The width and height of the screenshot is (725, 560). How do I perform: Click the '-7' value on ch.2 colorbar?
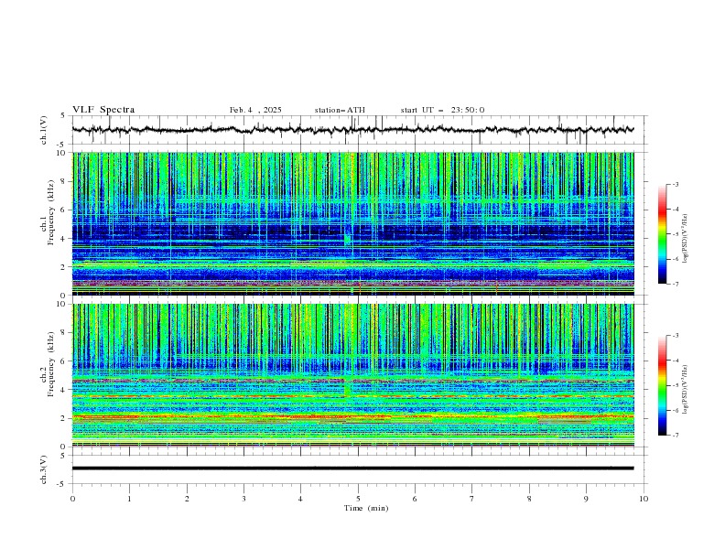(675, 436)
